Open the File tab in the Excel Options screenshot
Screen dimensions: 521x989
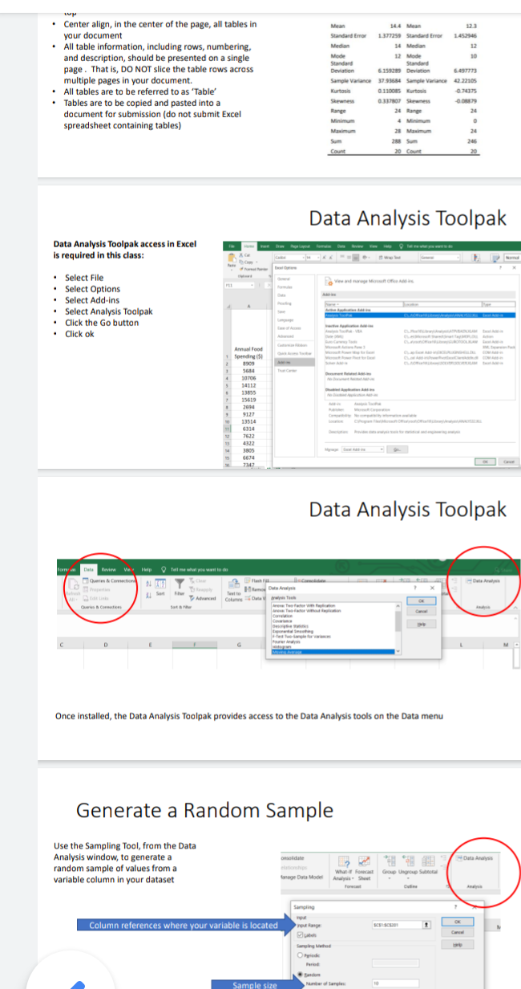click(232, 246)
